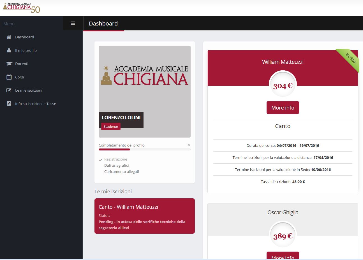Click the Oscar Ghiglia card title
The height and width of the screenshot is (260, 363).
[283, 212]
